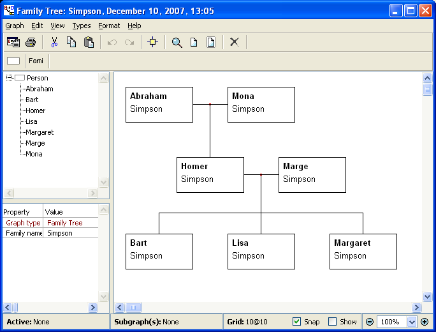This screenshot has width=436, height=332.
Task: Enable the Show grid checkbox
Action: 332,322
